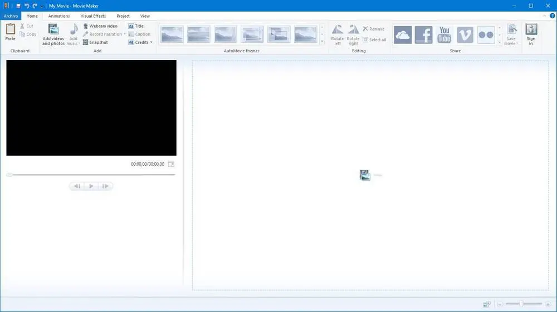This screenshot has width=557, height=312.
Task: Select fifth AutoMovie theme thumbnail
Action: coord(278,34)
